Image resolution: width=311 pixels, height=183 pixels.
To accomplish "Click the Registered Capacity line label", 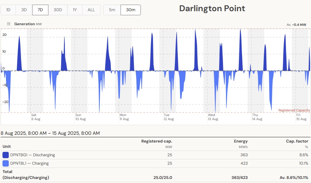I will [294, 110].
